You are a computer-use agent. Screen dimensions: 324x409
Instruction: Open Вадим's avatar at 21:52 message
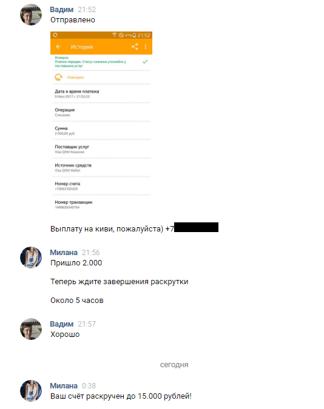pyautogui.click(x=31, y=15)
